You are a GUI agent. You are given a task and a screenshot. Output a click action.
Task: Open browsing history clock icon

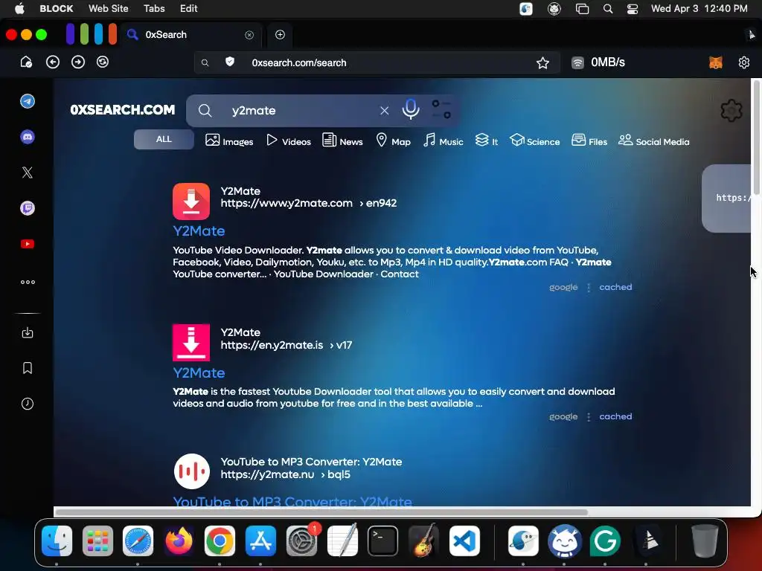(28, 404)
